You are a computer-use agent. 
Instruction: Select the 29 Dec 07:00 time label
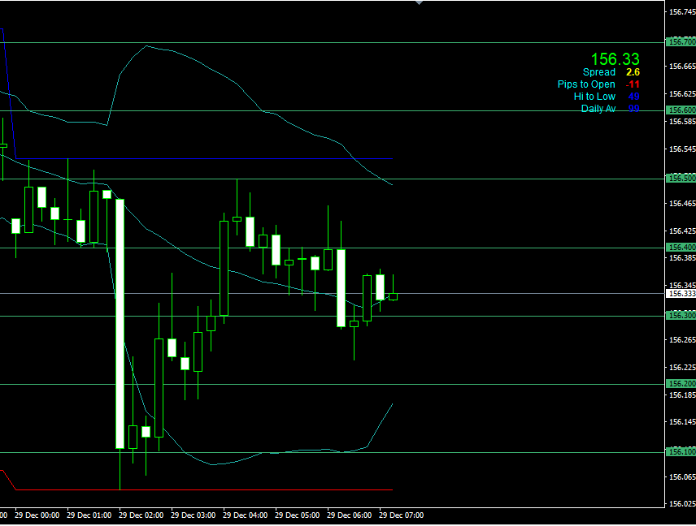coord(402,515)
